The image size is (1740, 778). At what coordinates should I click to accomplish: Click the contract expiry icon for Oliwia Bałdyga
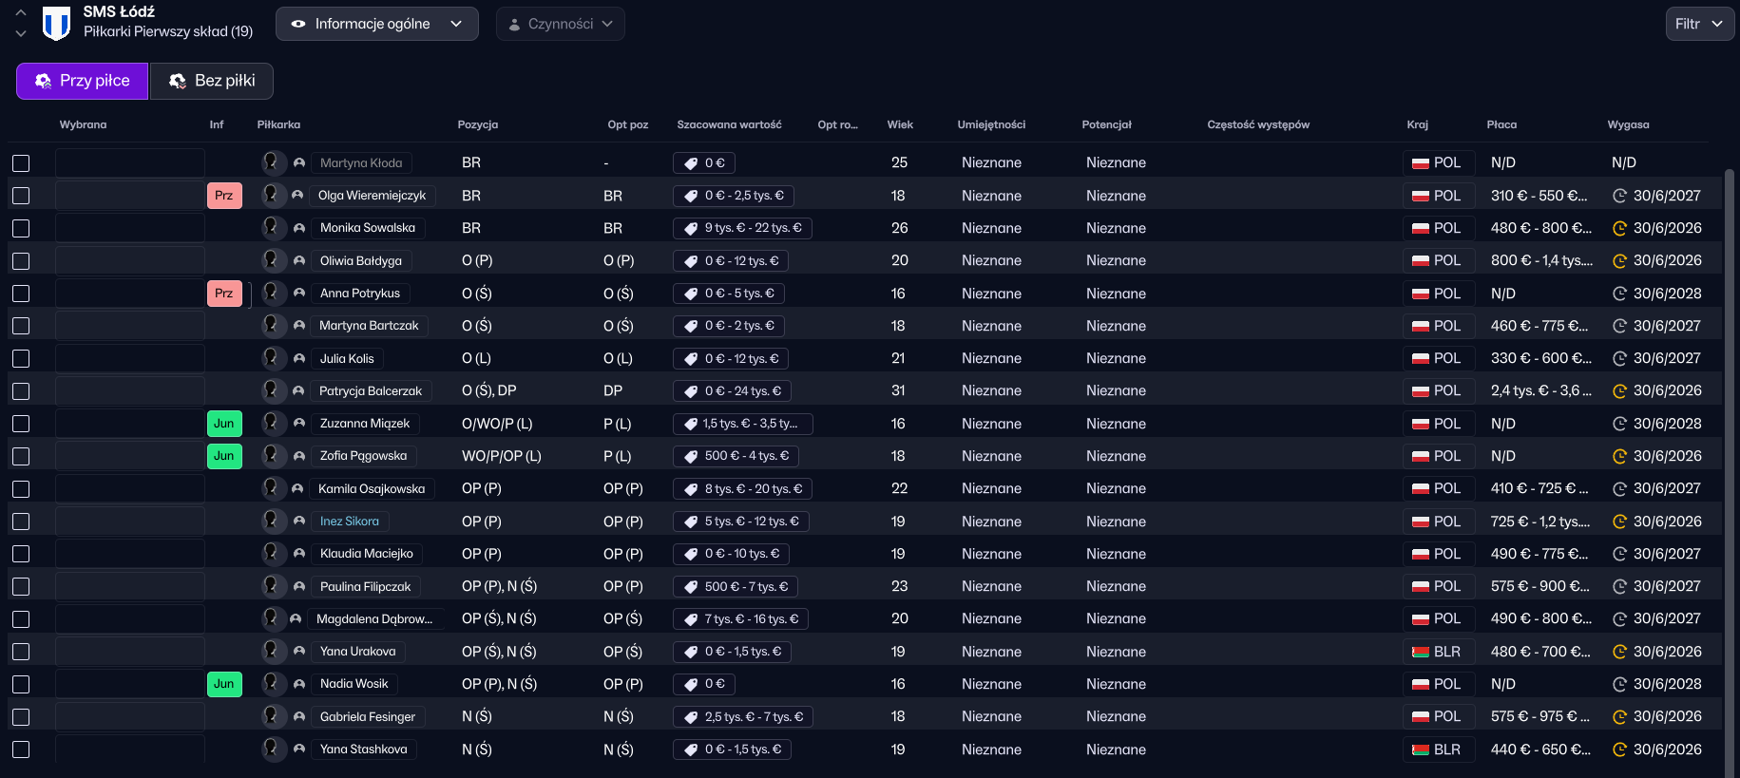click(x=1619, y=261)
